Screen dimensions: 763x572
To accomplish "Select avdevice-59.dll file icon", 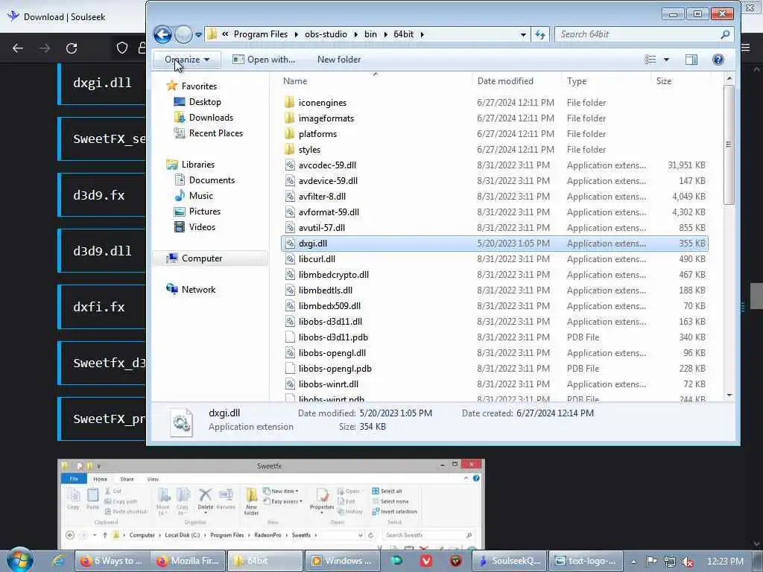I will point(290,180).
